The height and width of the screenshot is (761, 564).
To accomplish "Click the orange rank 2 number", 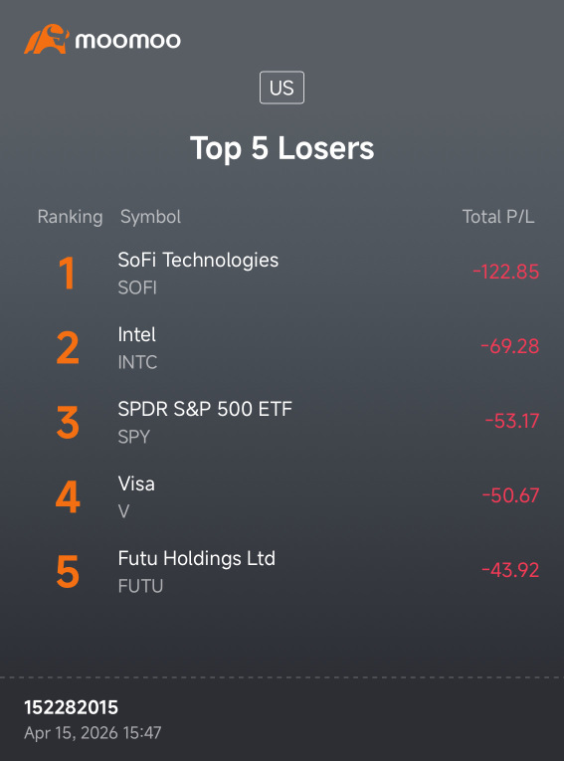I will point(68,348).
